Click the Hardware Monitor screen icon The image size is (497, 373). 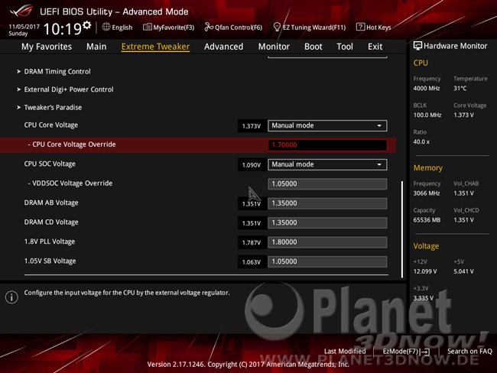pyautogui.click(x=417, y=46)
